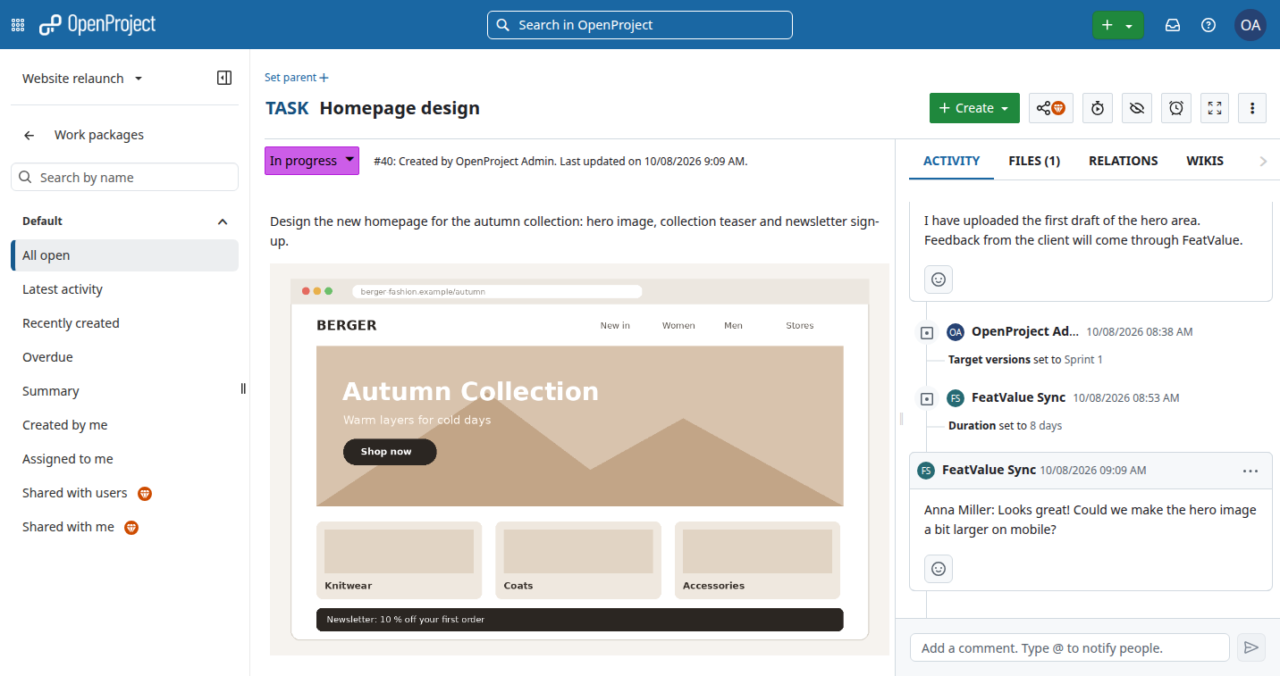Add reaction to Anna Miller comment

pyautogui.click(x=939, y=569)
